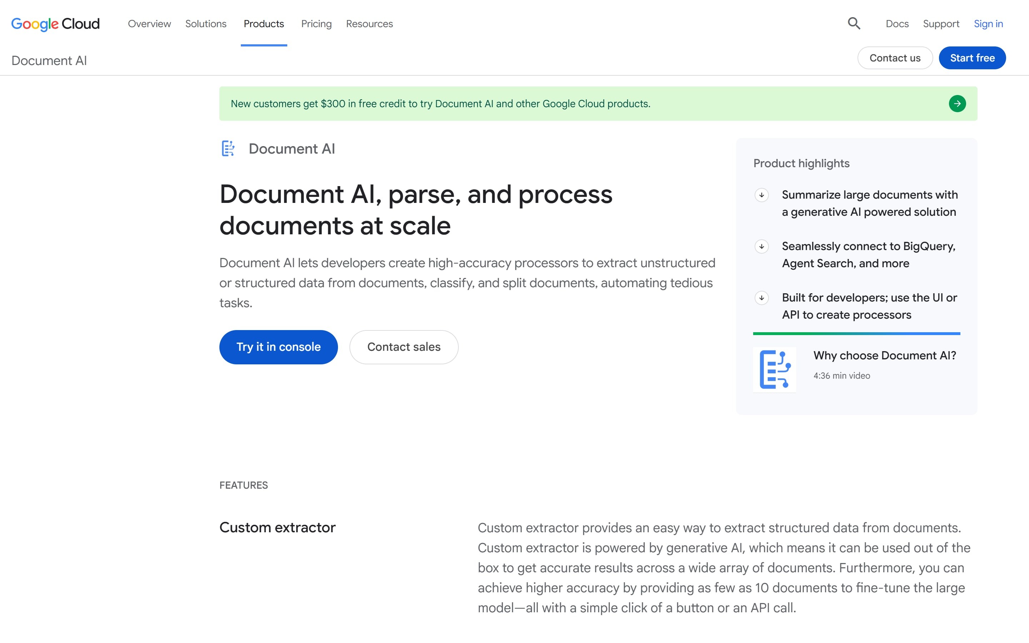Select the Products nav tab
Screen dimensions: 1029x643
[264, 24]
